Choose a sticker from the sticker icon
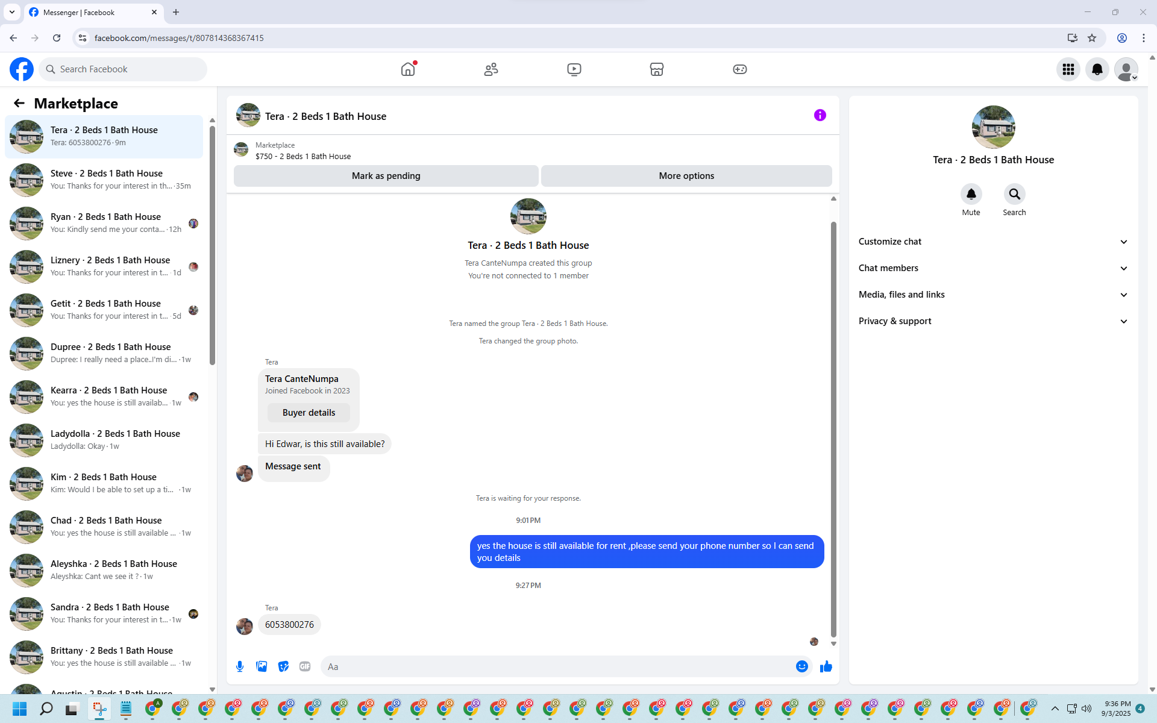1157x723 pixels. (283, 666)
